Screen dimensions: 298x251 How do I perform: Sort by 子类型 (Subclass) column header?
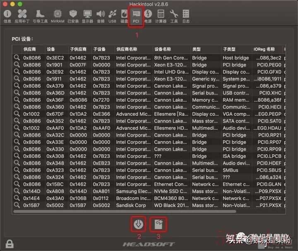(x=229, y=49)
